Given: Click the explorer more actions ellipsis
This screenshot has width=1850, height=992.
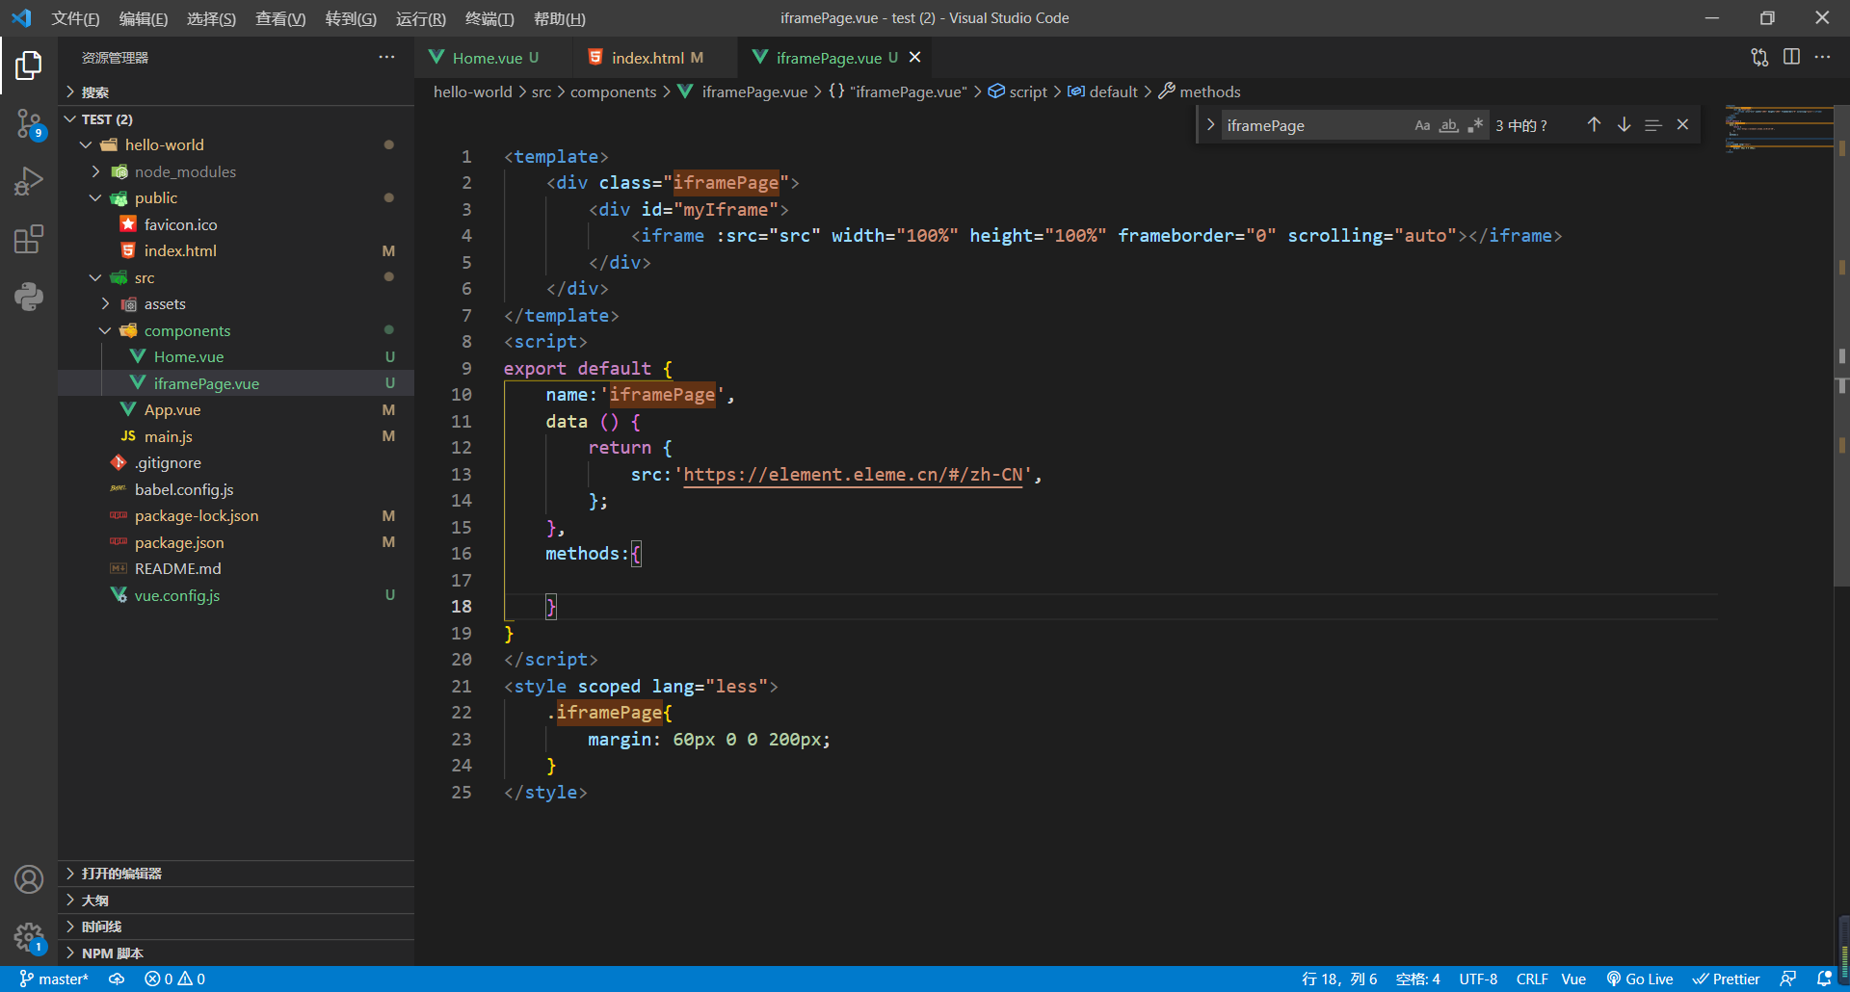Looking at the screenshot, I should point(386,58).
